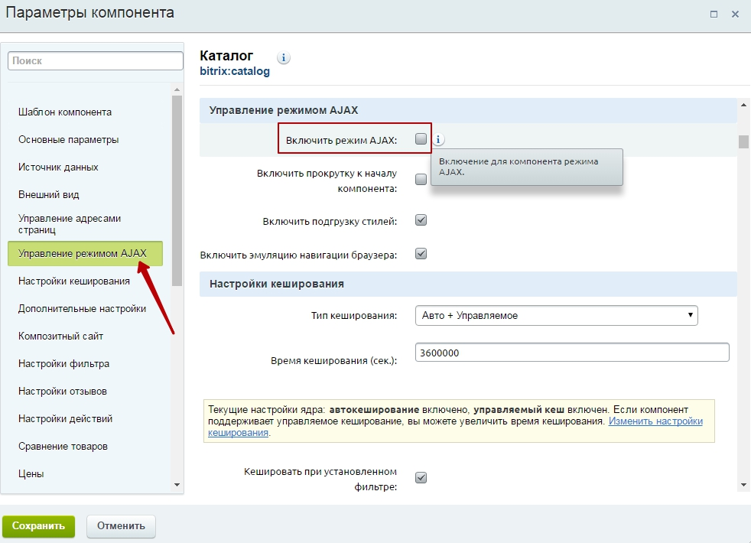The image size is (751, 543).
Task: Follow the Изменить настройки кеширования link
Action: 655,421
